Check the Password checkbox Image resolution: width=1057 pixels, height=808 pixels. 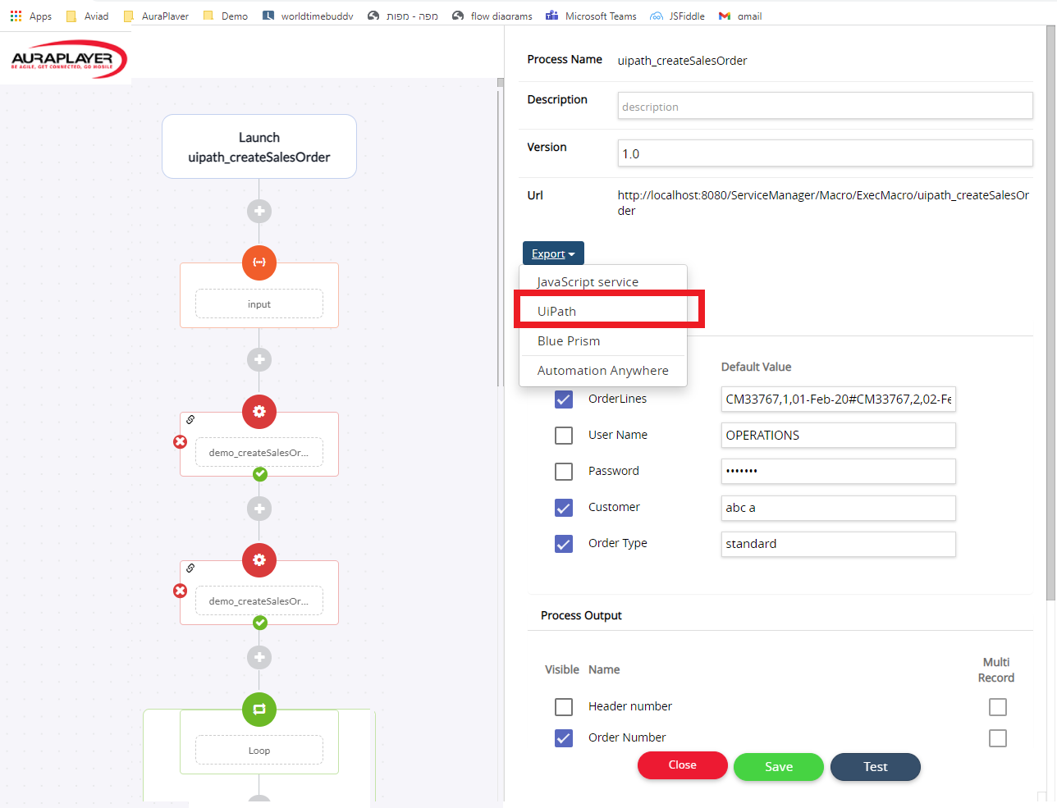[564, 471]
